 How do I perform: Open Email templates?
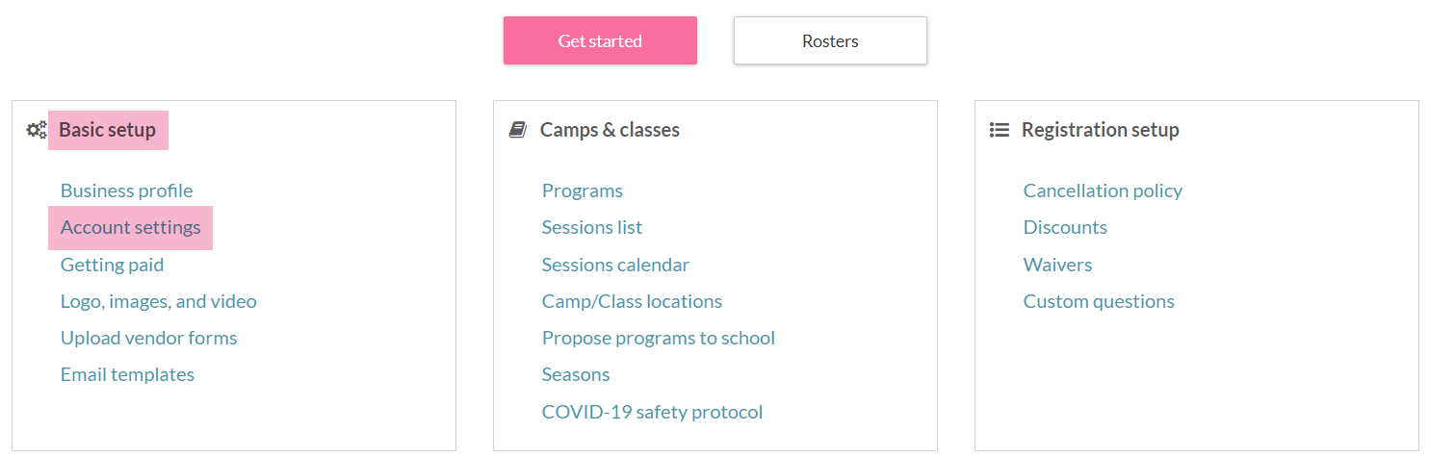coord(128,374)
